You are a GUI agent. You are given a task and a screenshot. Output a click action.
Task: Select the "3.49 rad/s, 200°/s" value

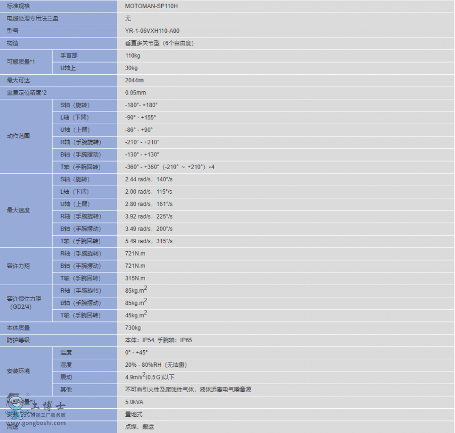click(149, 229)
